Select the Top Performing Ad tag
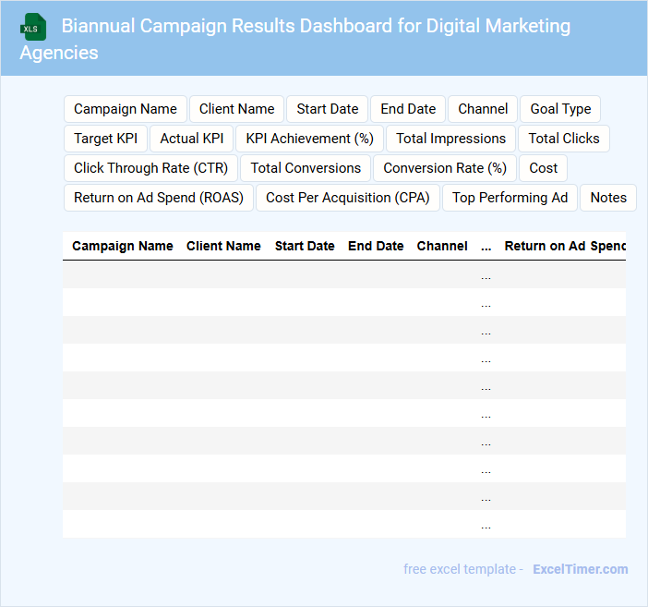Image resolution: width=648 pixels, height=607 pixels. 510,198
